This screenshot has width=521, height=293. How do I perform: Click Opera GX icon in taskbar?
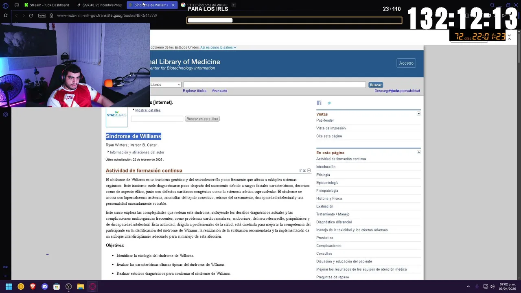coord(92,286)
